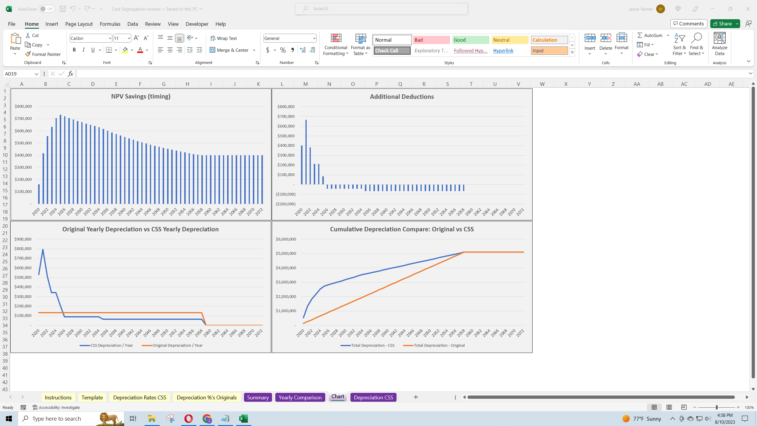Switch to Page Break Preview icon
The height and width of the screenshot is (426, 757).
pyautogui.click(x=684, y=407)
